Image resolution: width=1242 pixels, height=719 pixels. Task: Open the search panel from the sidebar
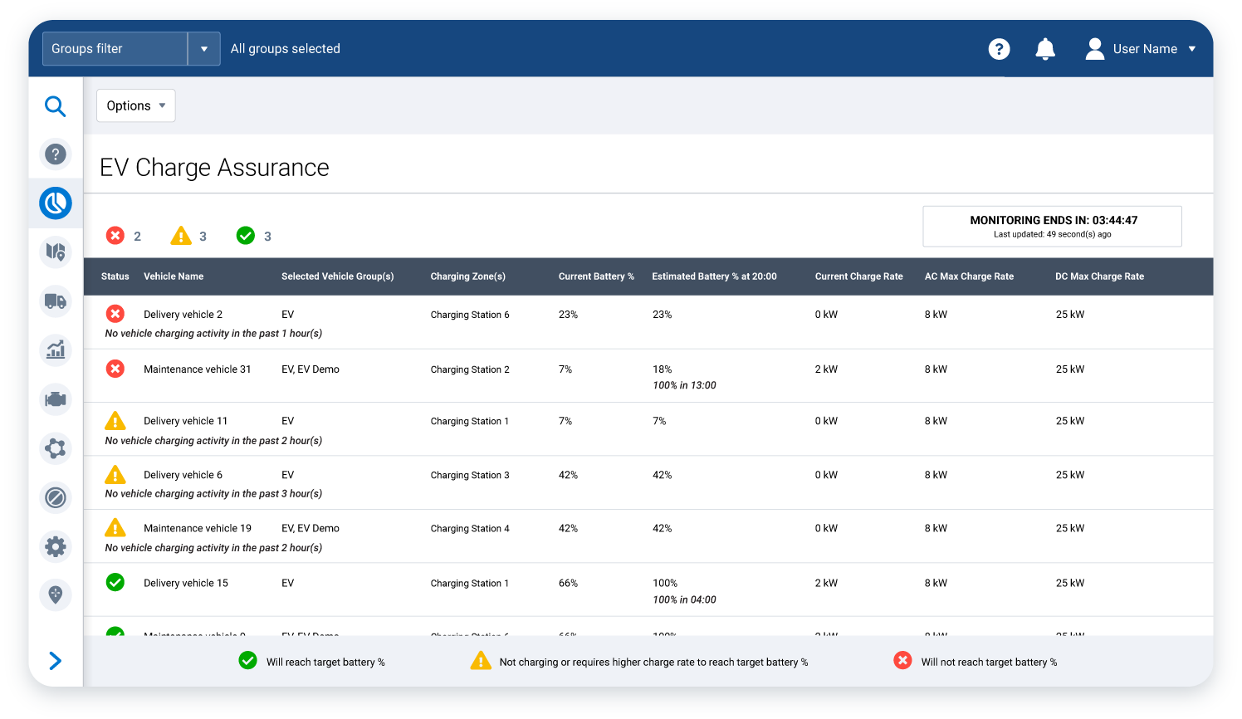(55, 106)
